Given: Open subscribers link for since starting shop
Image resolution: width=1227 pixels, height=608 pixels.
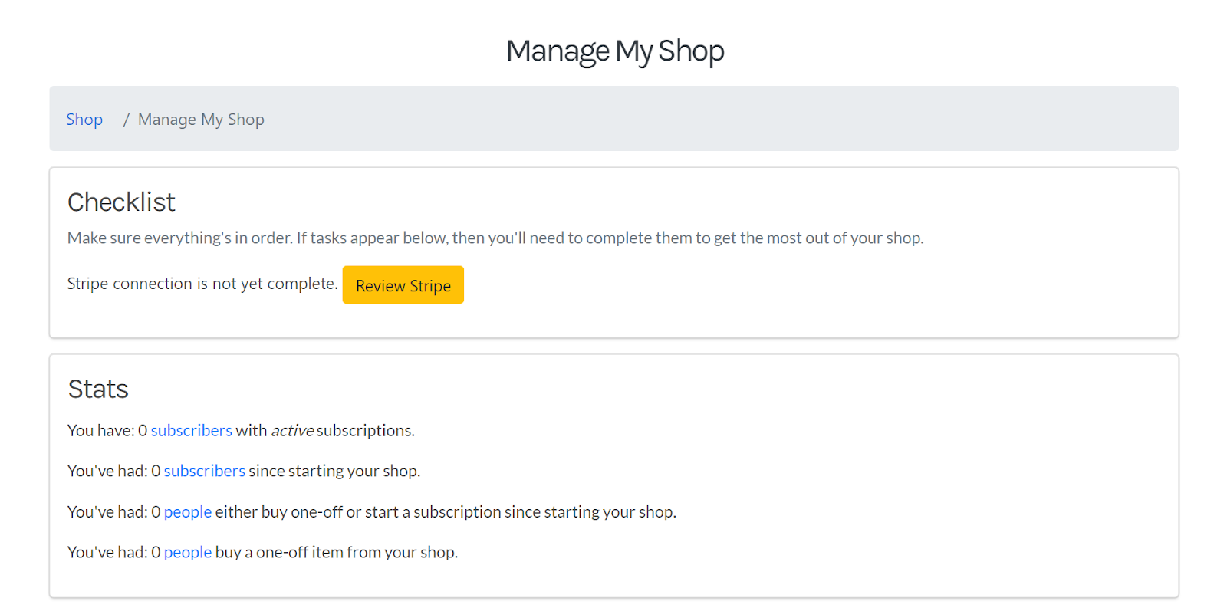Looking at the screenshot, I should pyautogui.click(x=204, y=472).
